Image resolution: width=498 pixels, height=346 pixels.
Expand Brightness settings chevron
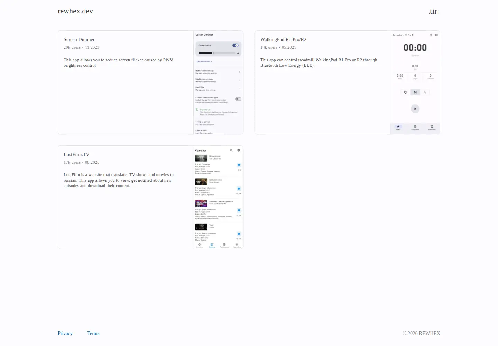(x=240, y=80)
